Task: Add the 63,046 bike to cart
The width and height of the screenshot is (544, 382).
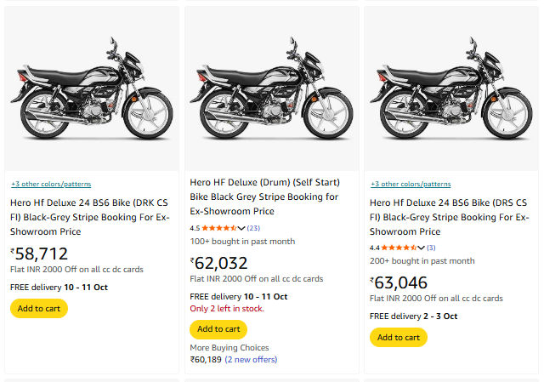Action: (x=398, y=337)
